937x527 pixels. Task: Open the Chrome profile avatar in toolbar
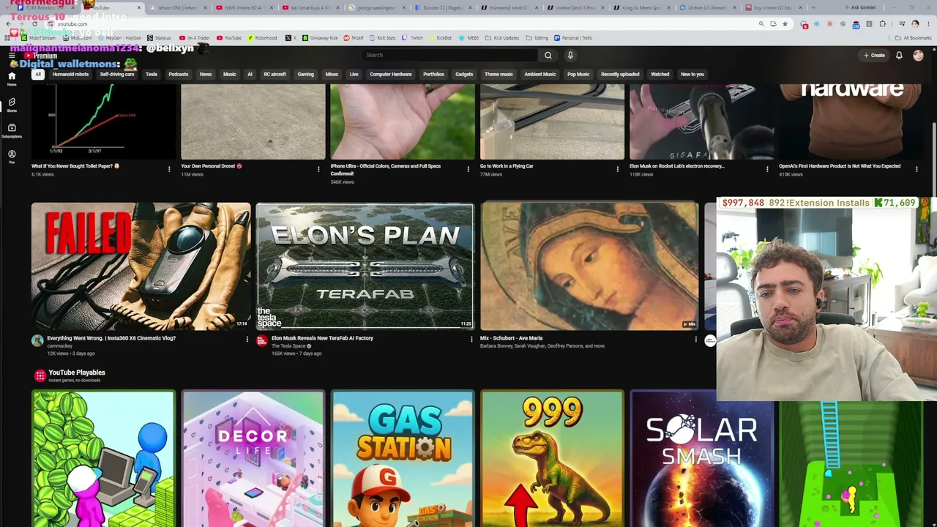pyautogui.click(x=915, y=24)
